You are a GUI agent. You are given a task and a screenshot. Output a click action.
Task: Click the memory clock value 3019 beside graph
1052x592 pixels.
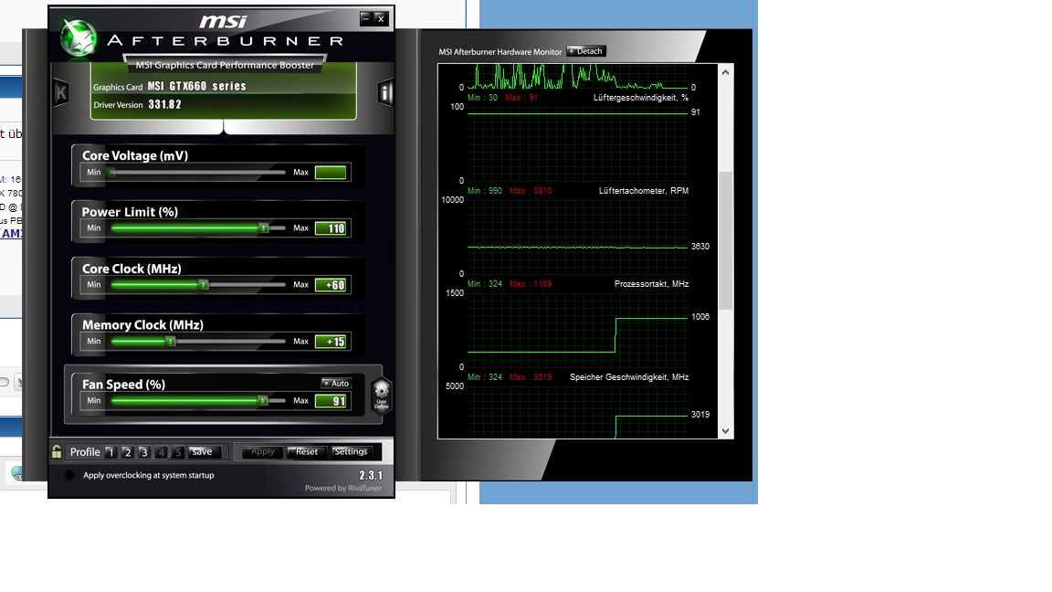700,414
